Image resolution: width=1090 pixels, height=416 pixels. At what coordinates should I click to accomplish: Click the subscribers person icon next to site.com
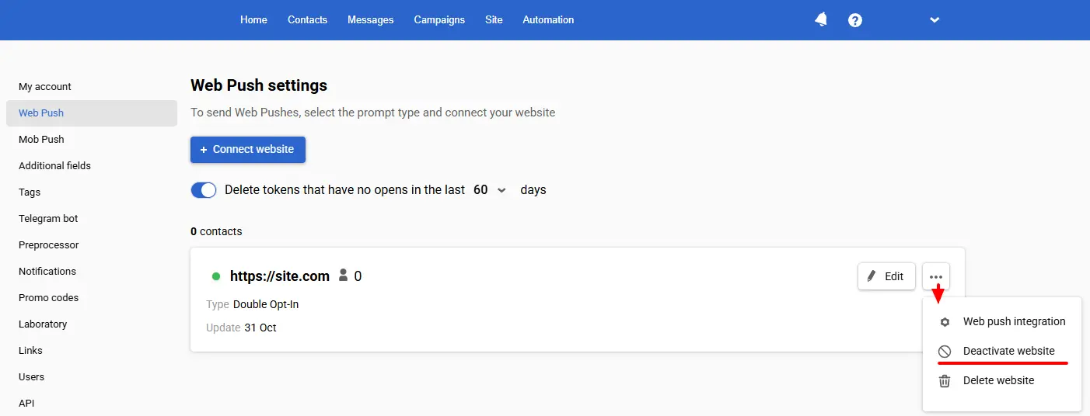point(344,276)
